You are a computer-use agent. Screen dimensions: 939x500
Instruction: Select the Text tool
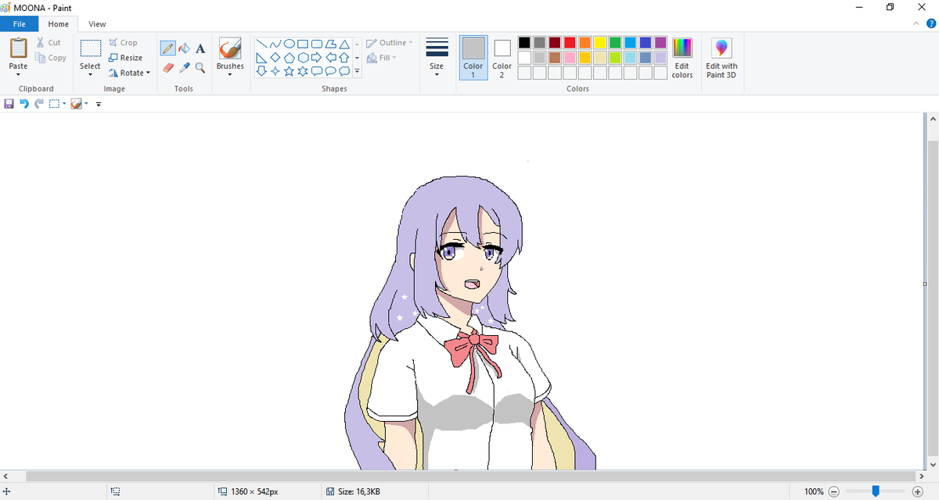click(200, 48)
